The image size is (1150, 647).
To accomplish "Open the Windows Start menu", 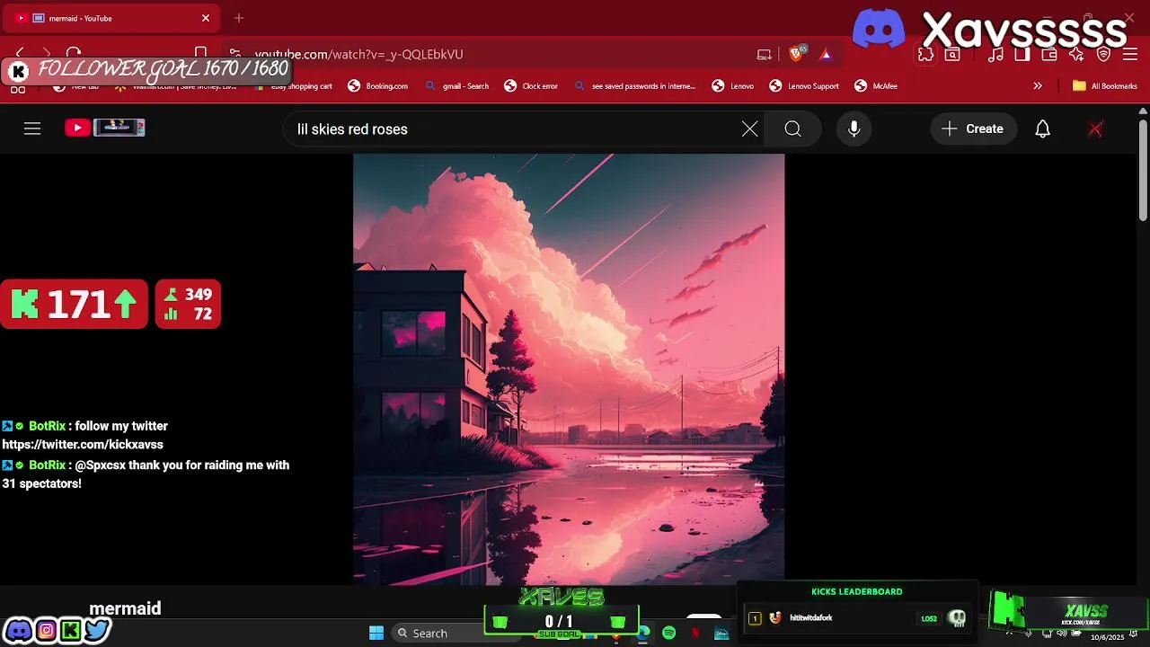I will pos(376,633).
